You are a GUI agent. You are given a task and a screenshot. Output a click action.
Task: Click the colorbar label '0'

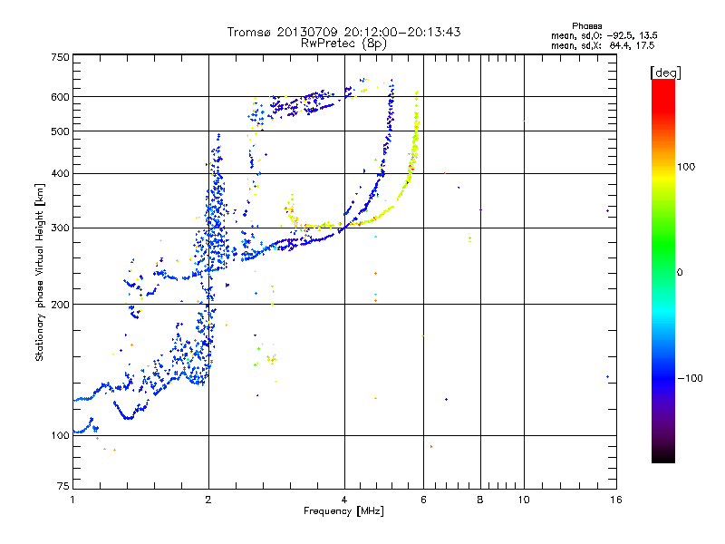(x=680, y=273)
